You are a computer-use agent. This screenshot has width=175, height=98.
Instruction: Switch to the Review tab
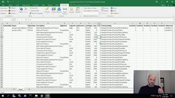50,5
